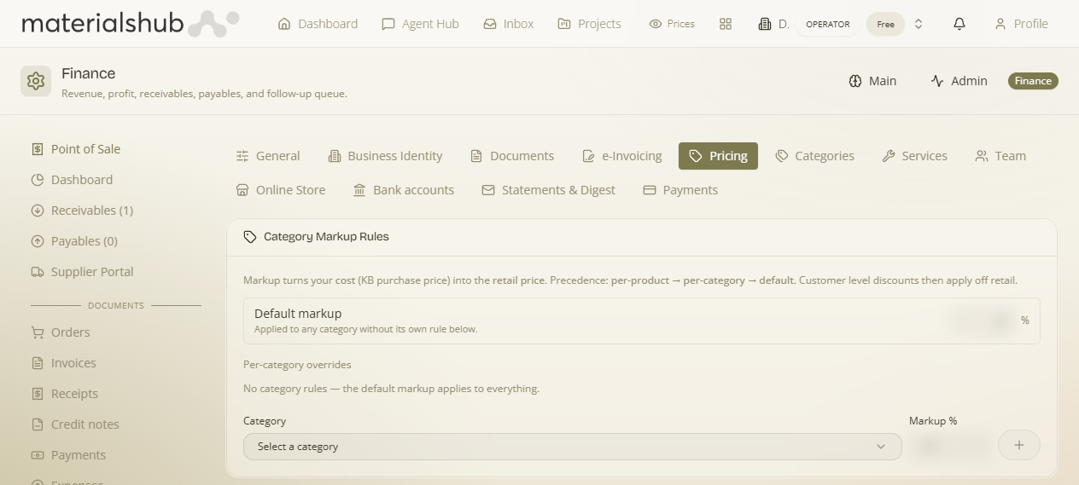The height and width of the screenshot is (485, 1079).
Task: Open Invoices in the sidebar
Action: (63, 363)
